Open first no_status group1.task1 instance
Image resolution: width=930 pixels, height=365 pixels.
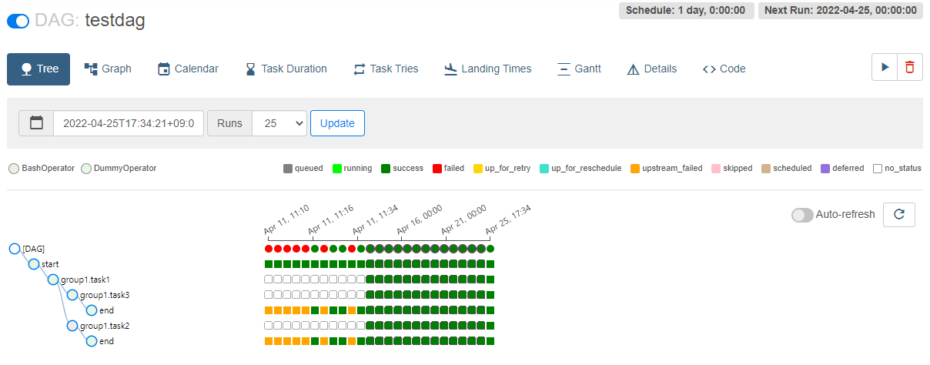[269, 280]
